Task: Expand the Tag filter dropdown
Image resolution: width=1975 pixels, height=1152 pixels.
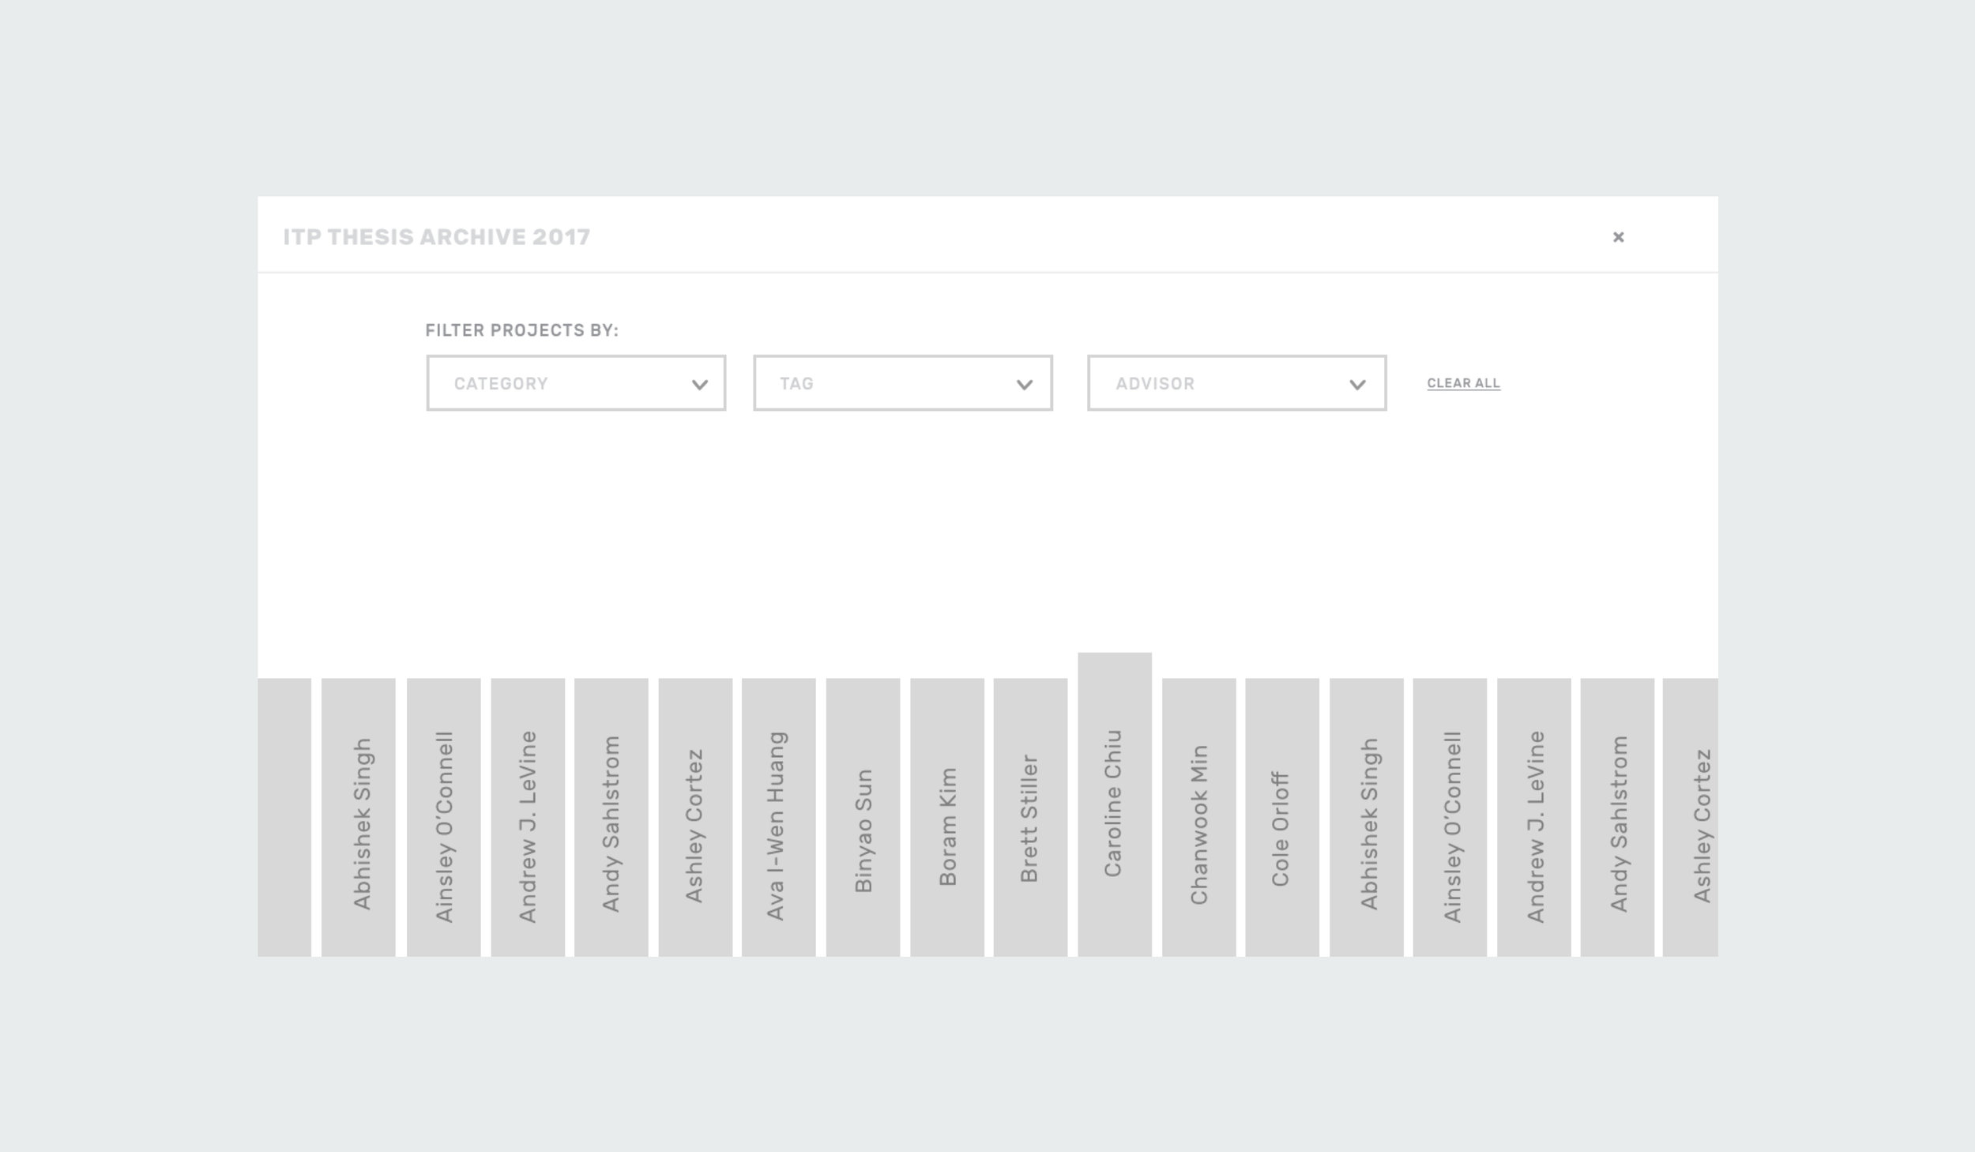Action: [x=903, y=383]
